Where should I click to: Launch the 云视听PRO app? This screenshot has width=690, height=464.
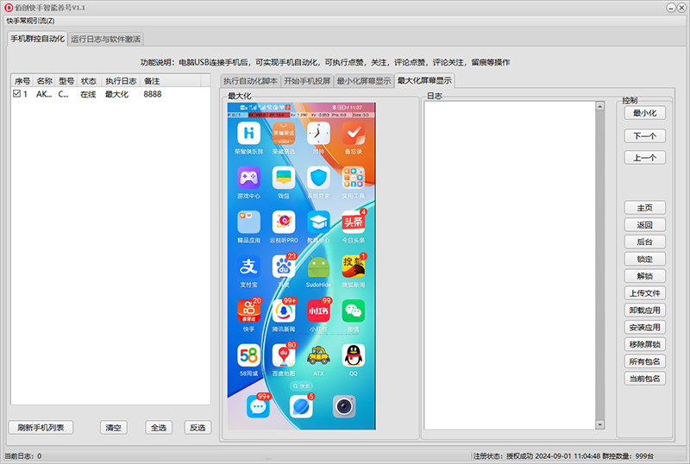click(x=284, y=223)
